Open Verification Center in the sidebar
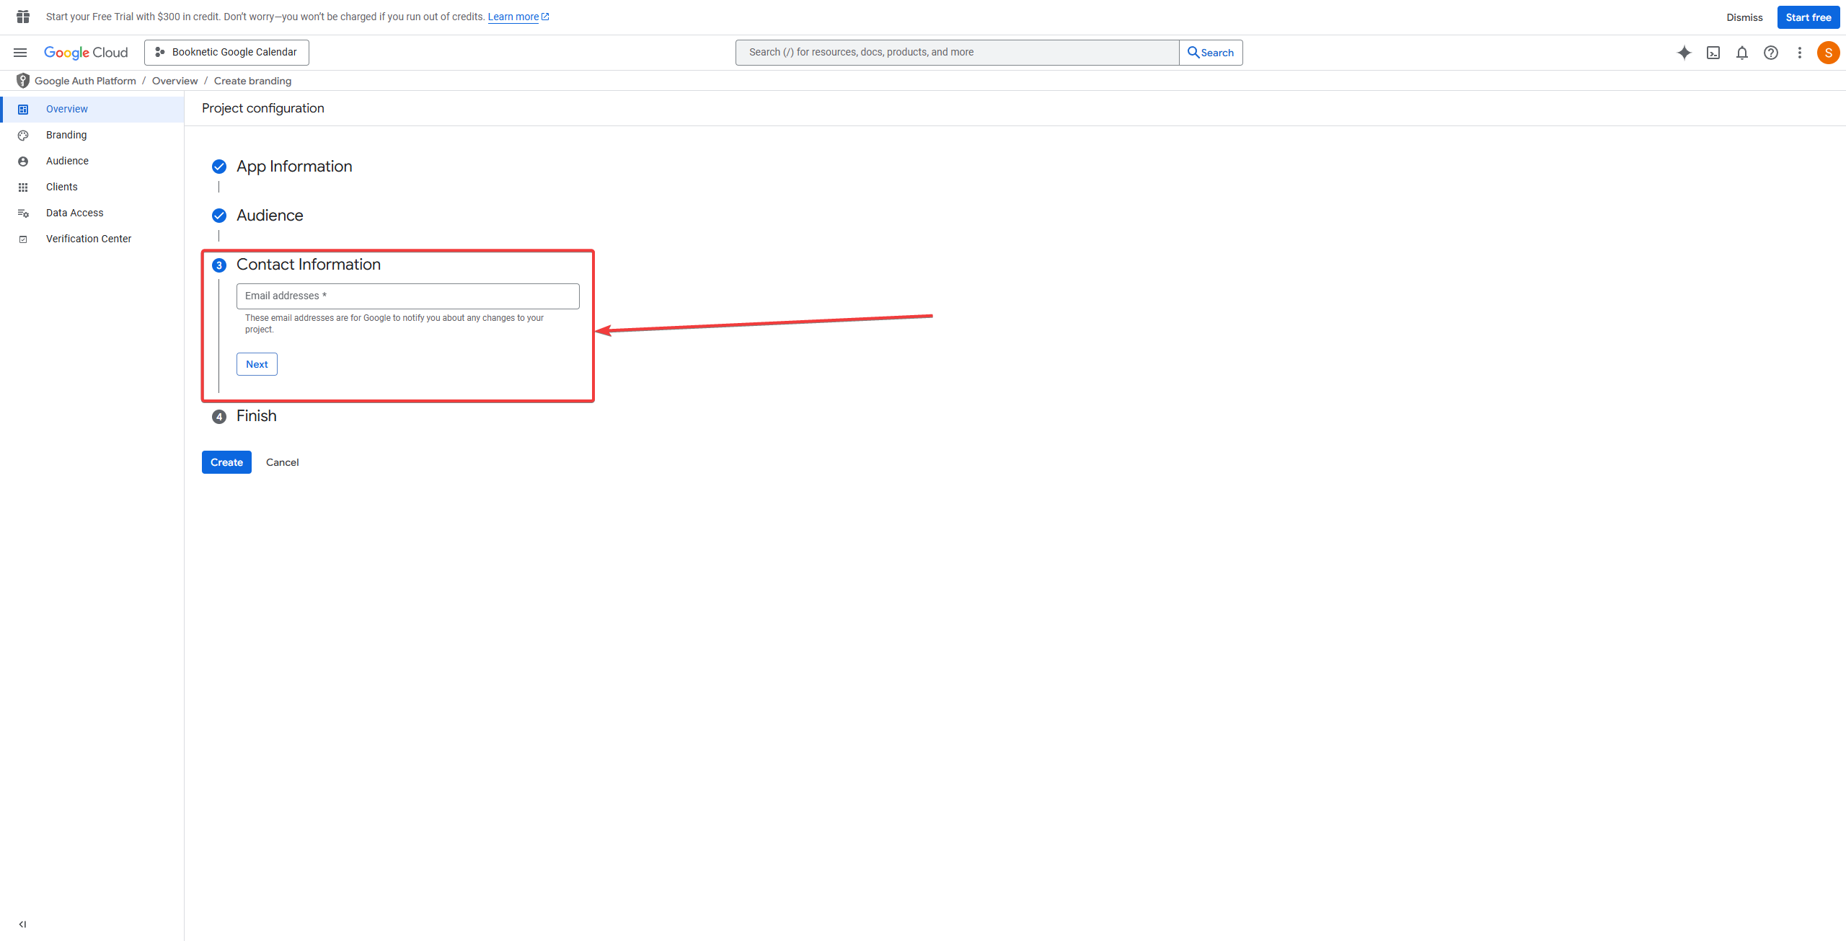This screenshot has width=1846, height=941. pos(92,239)
